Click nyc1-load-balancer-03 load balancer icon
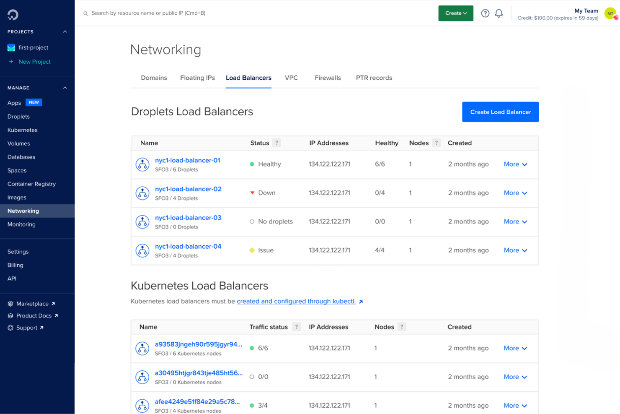 [x=142, y=222]
